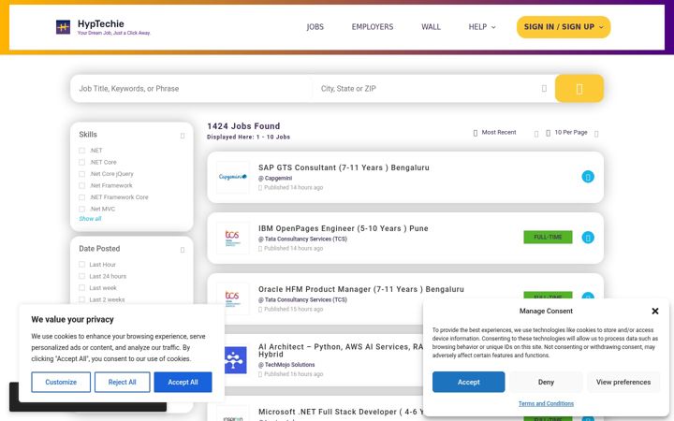Check the .Net Core jQuery checkbox
The height and width of the screenshot is (421, 674).
click(81, 174)
